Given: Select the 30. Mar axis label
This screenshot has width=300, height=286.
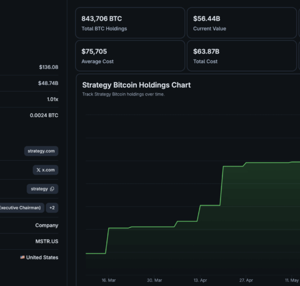Looking at the screenshot, I should [x=154, y=280].
